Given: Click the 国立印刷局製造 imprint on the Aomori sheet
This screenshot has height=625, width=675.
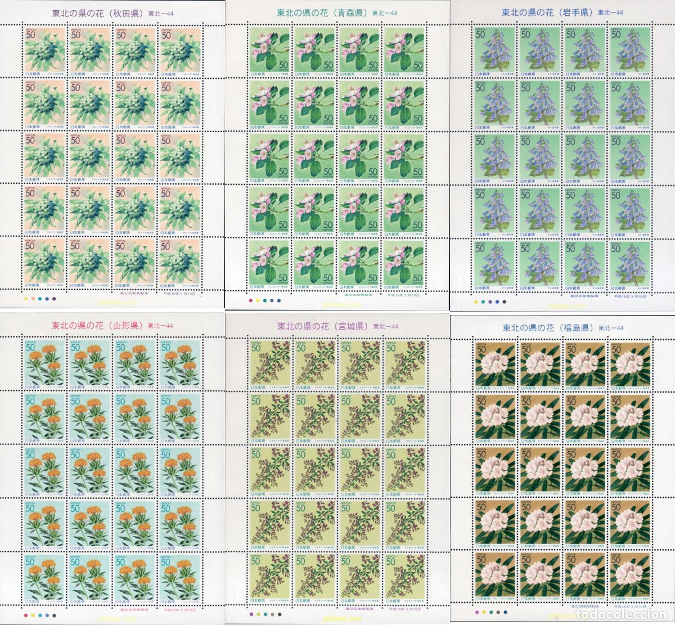Looking at the screenshot, I should (358, 294).
